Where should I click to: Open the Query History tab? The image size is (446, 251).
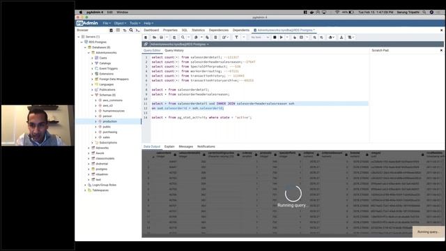[x=174, y=50]
